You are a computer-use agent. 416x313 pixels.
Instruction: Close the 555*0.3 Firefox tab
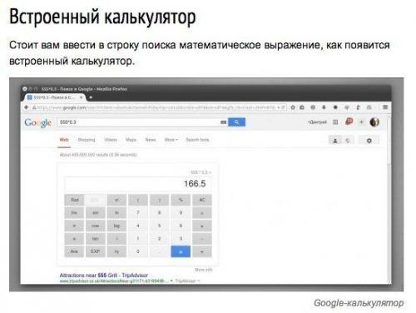point(82,97)
